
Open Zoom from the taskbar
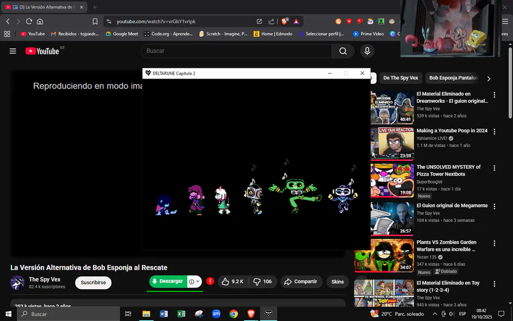[216, 314]
